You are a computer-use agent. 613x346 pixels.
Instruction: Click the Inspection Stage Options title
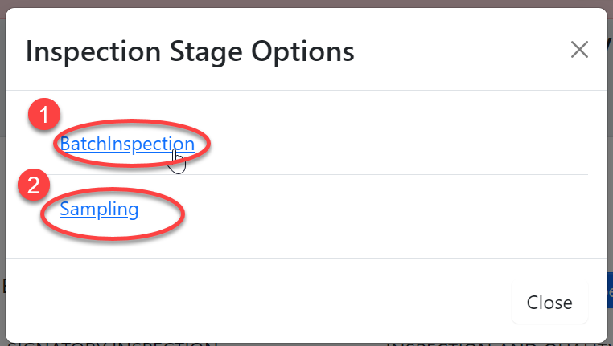[x=190, y=51]
